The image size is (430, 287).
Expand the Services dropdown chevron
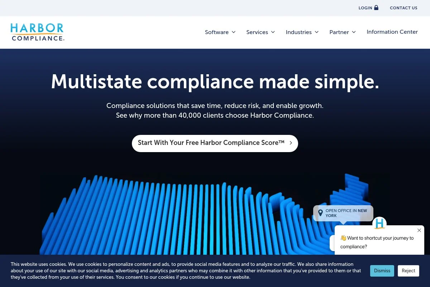(x=273, y=32)
